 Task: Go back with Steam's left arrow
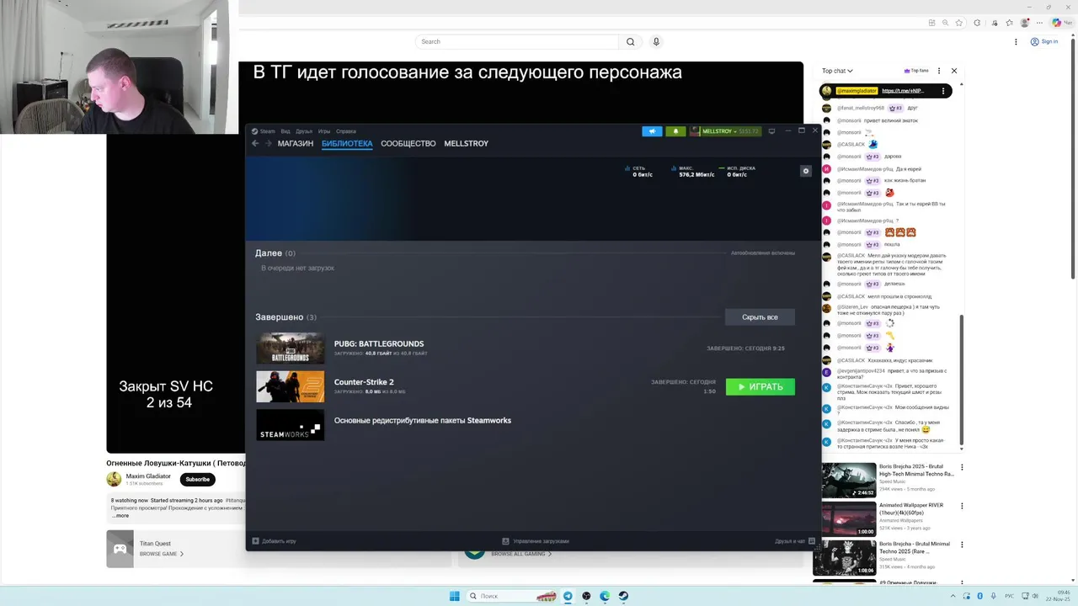pos(255,143)
